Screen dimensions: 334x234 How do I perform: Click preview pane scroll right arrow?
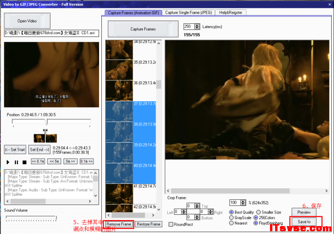pyautogui.click(x=327, y=190)
